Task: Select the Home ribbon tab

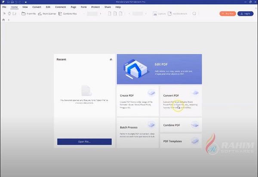Action: pos(14,7)
